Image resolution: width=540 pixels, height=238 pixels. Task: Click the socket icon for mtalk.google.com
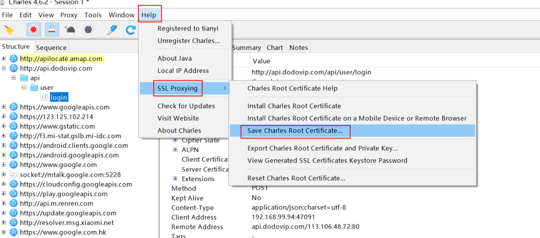(x=13, y=175)
